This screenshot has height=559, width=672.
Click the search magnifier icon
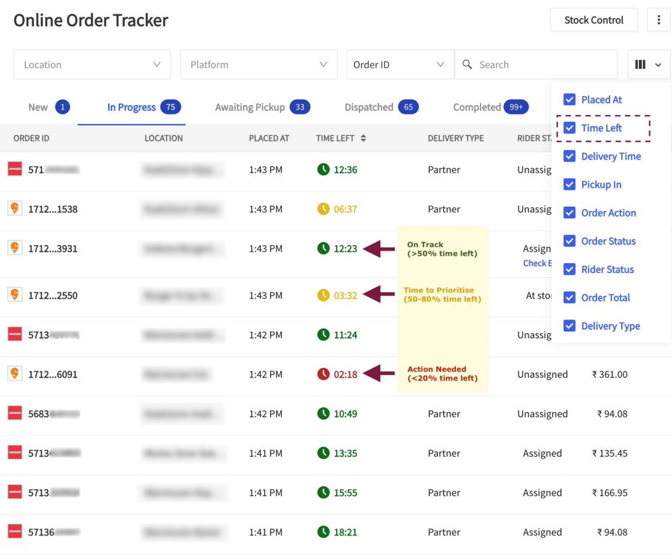467,64
